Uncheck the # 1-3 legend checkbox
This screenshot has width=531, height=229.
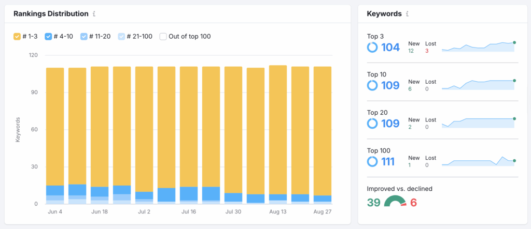17,37
